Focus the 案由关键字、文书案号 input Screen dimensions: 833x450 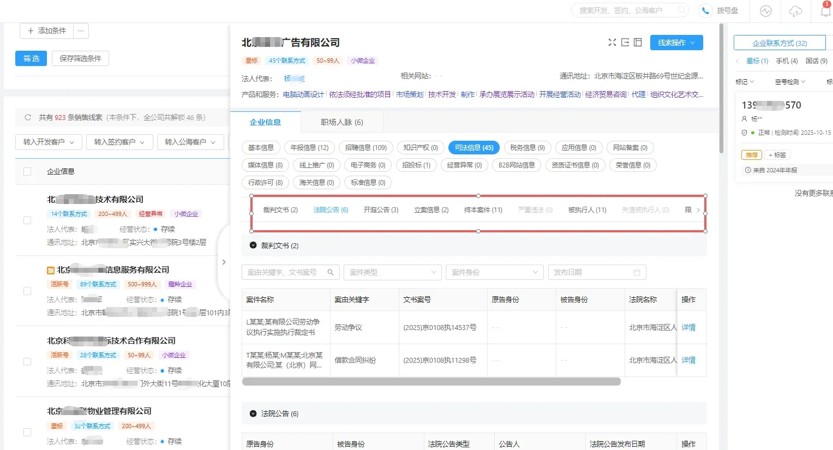pyautogui.click(x=291, y=272)
